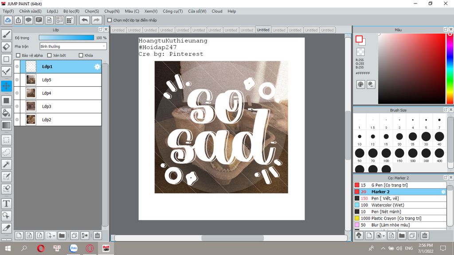Select the Eraser tool in left toolbar

pos(6,46)
